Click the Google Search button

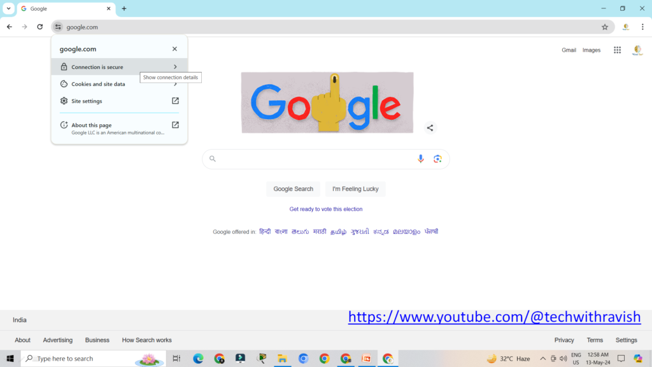pos(293,189)
